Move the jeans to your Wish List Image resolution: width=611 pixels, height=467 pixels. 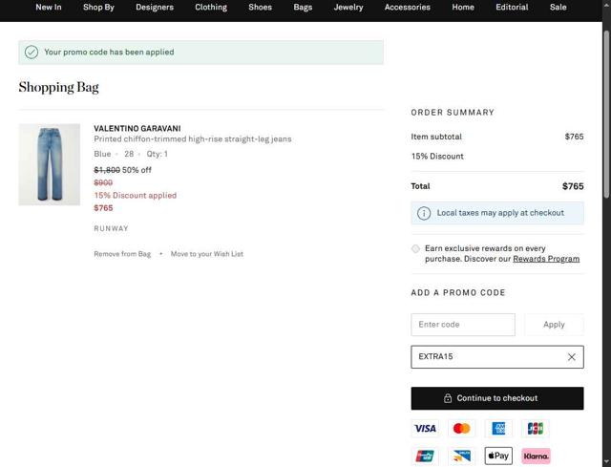(x=207, y=254)
